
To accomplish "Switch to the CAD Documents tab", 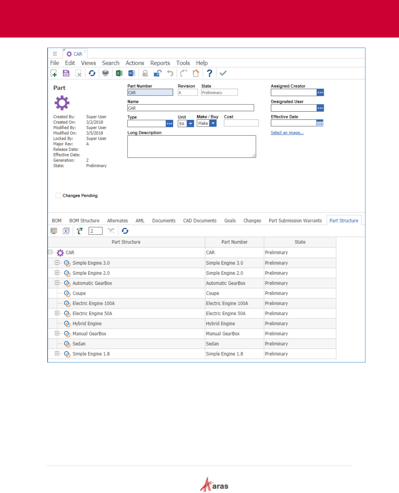I will pos(200,221).
